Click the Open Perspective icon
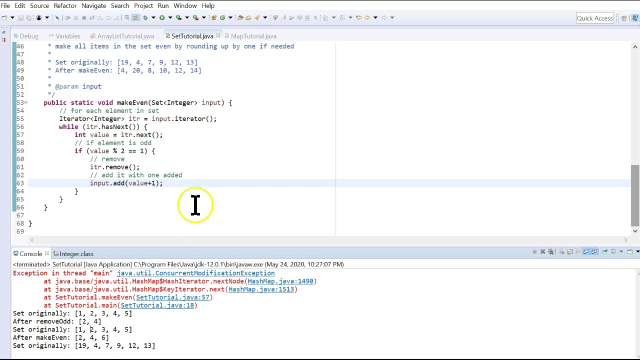Viewport: 640px width, 360px height. (624, 18)
